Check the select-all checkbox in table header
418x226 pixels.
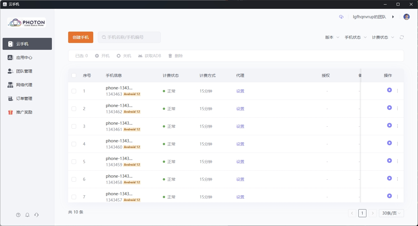[x=74, y=75]
